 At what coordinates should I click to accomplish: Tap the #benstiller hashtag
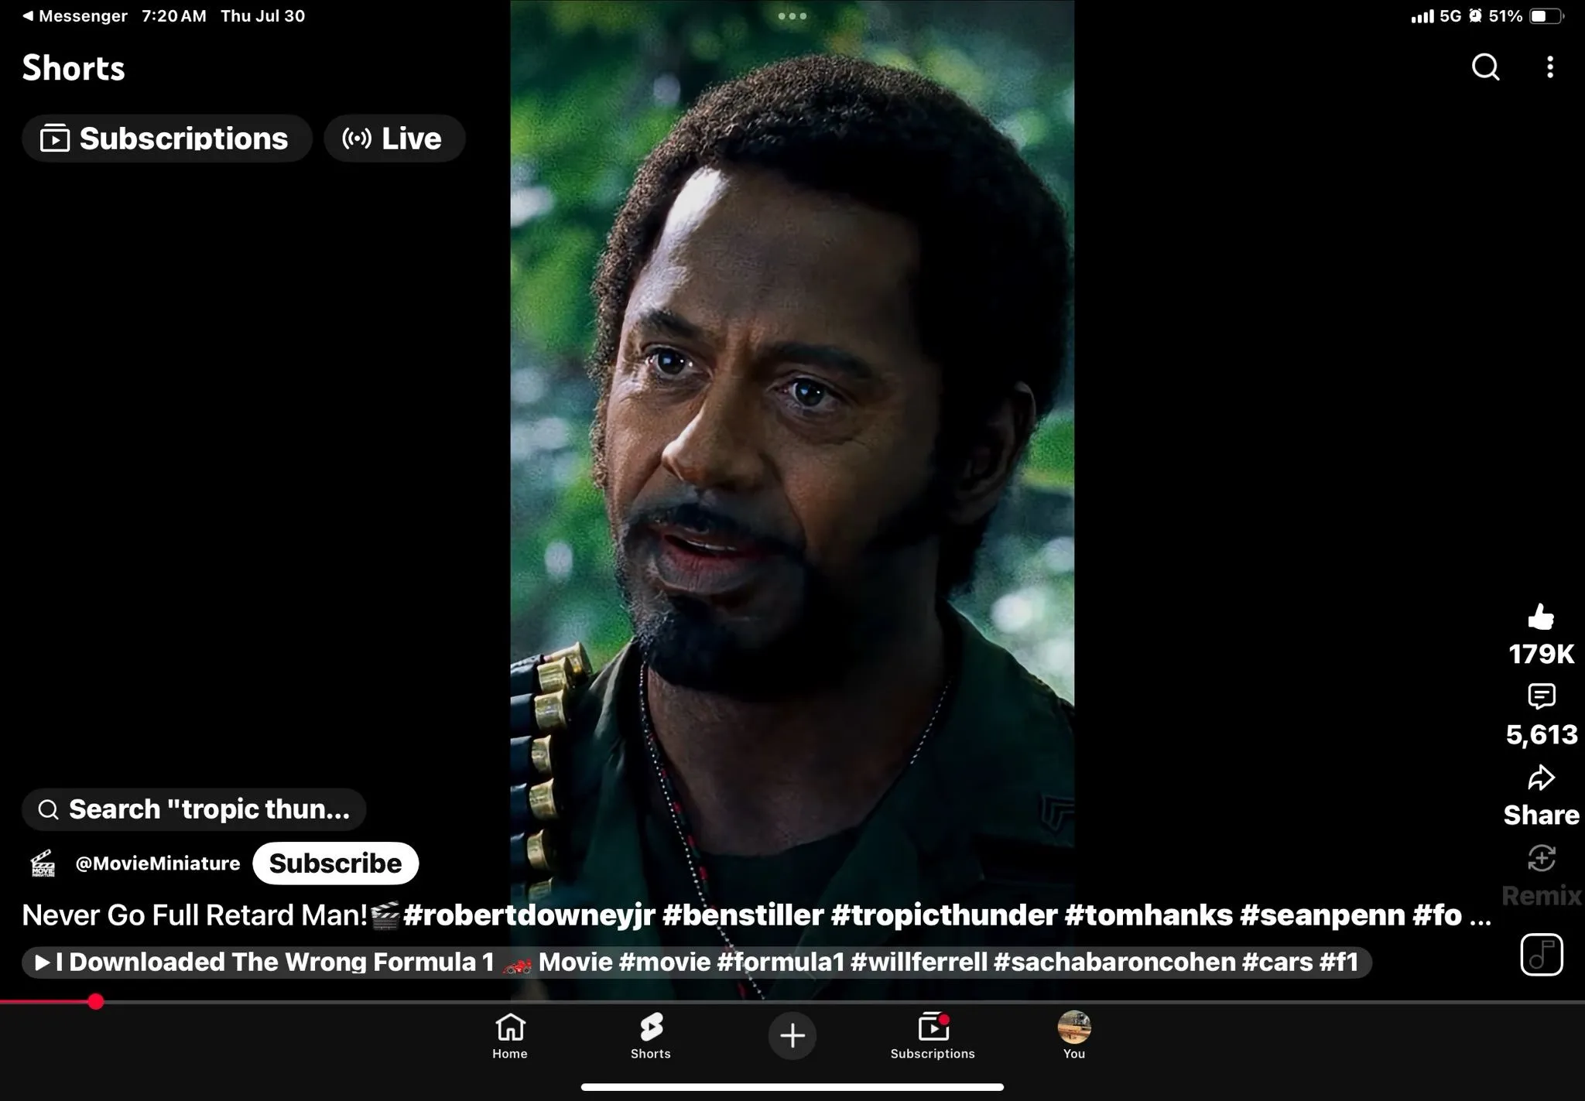click(743, 915)
